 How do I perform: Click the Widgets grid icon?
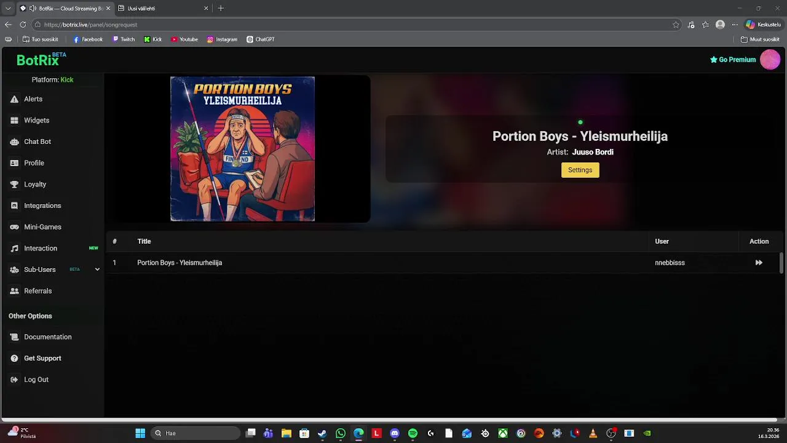click(14, 121)
